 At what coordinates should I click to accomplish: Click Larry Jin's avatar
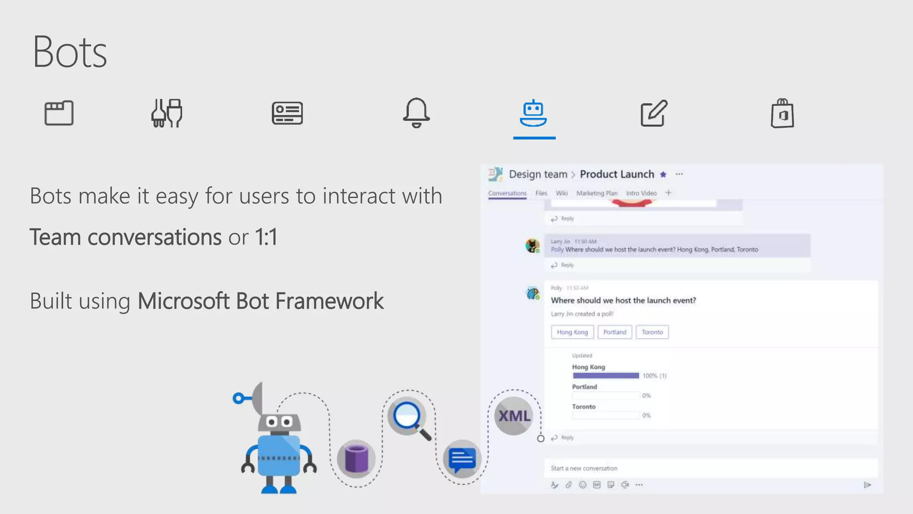(533, 245)
